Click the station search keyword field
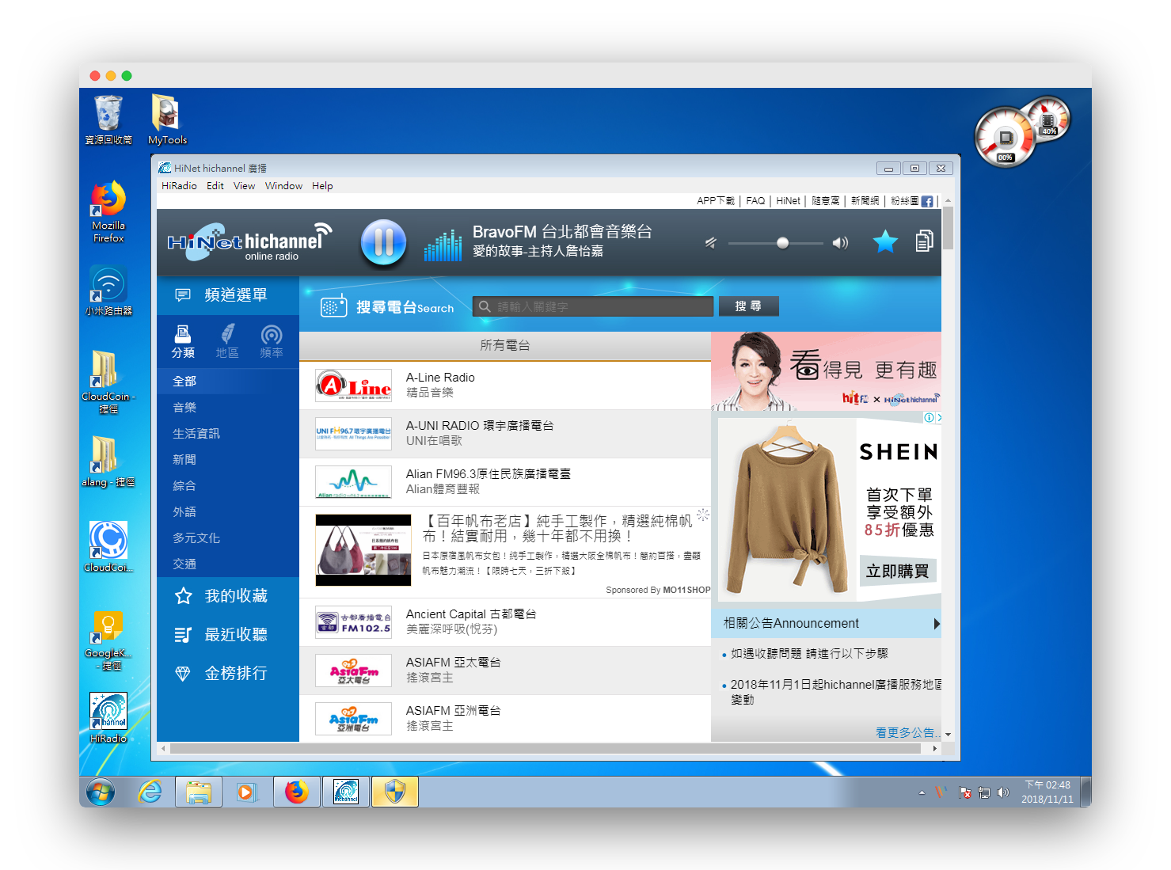Image resolution: width=1171 pixels, height=870 pixels. pos(593,306)
